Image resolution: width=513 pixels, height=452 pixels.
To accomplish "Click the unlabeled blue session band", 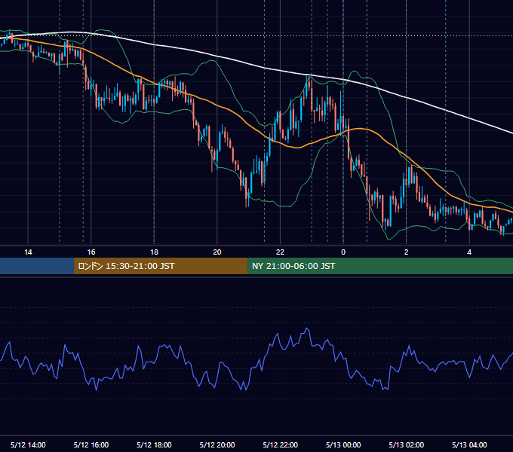I will tap(37, 266).
